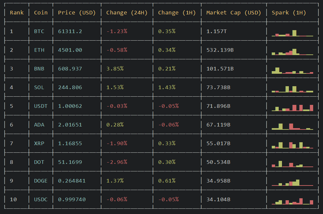This screenshot has height=214, width=323.
Task: Select the USDC coin cell
Action: [41, 200]
